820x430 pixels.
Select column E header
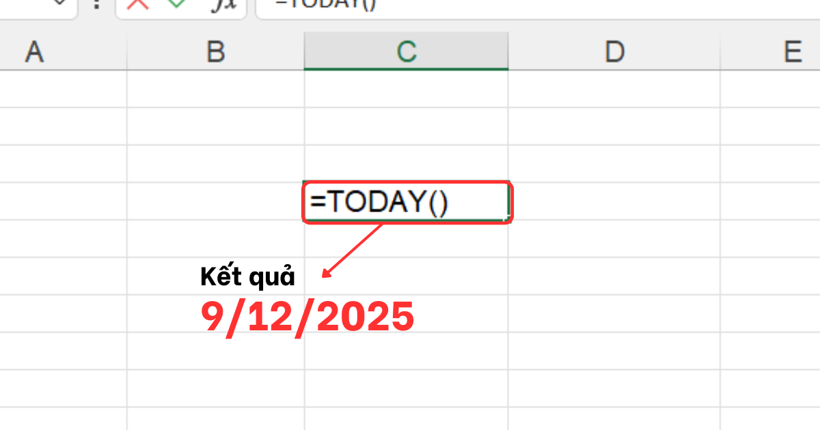tap(793, 52)
